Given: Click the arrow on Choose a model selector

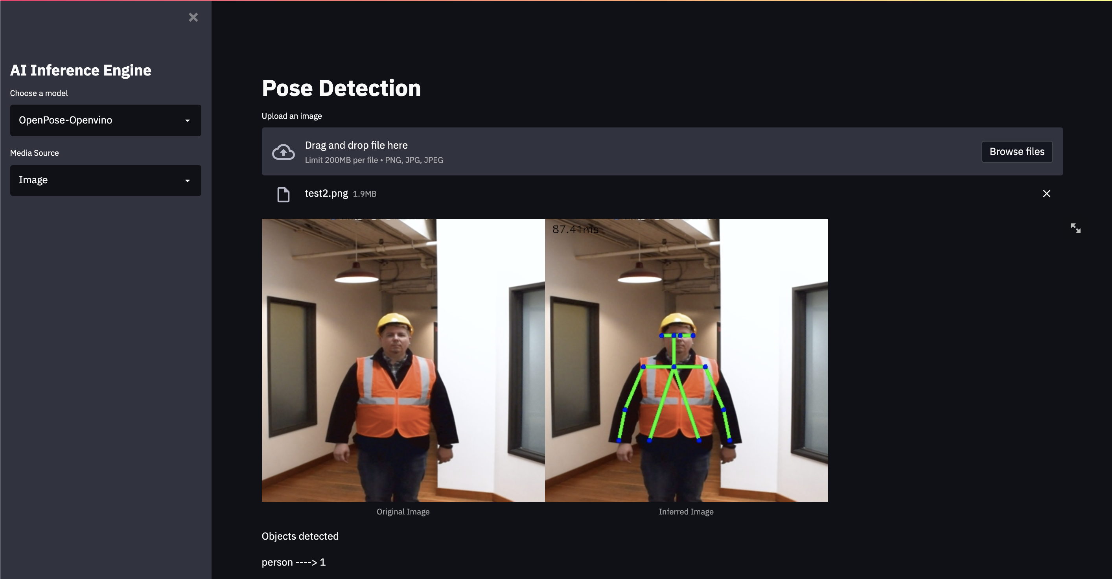Looking at the screenshot, I should point(187,120).
